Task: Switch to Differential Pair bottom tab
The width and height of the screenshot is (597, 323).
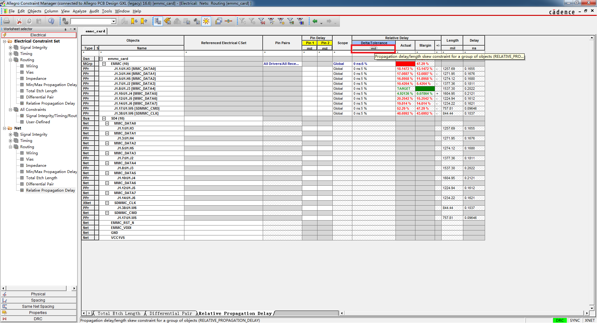Action: pos(171,313)
